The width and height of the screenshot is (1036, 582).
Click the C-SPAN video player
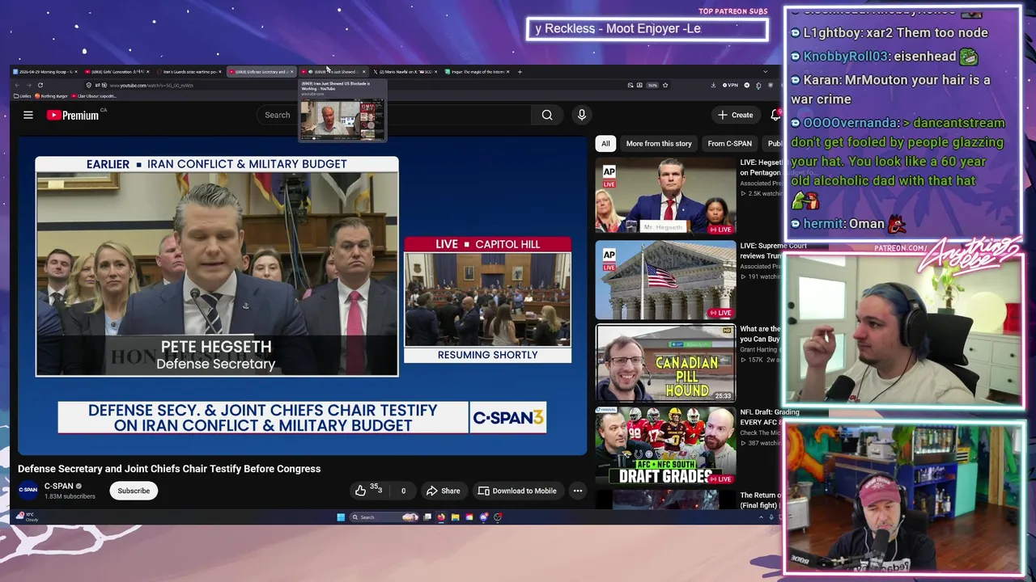[302, 296]
